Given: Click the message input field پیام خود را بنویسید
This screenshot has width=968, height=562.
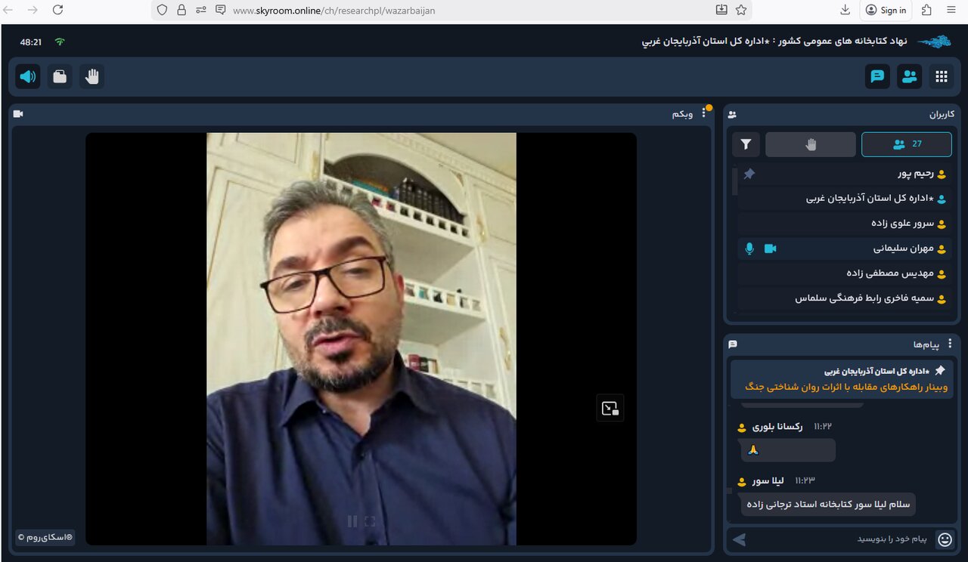Looking at the screenshot, I should [x=843, y=539].
